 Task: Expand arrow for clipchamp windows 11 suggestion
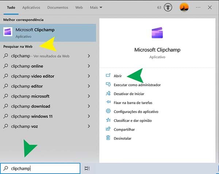(89, 116)
